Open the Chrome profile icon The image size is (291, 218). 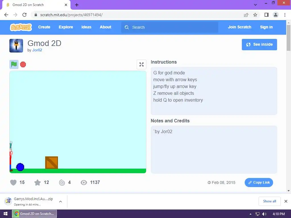pos(276,15)
